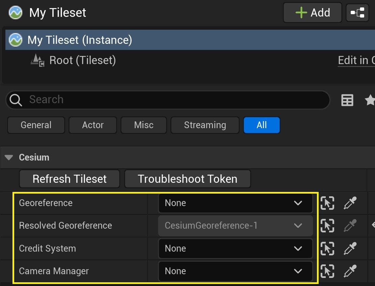Pick Georeference actor with eyedropper
This screenshot has width=375, height=286.
coord(350,203)
